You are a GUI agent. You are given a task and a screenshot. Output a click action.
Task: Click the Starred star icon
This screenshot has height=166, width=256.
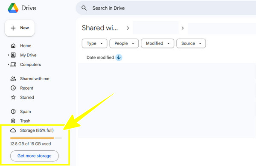[x=13, y=98]
